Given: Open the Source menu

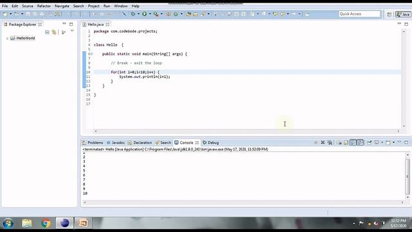Looking at the screenshot, I should pyautogui.click(x=27, y=6).
